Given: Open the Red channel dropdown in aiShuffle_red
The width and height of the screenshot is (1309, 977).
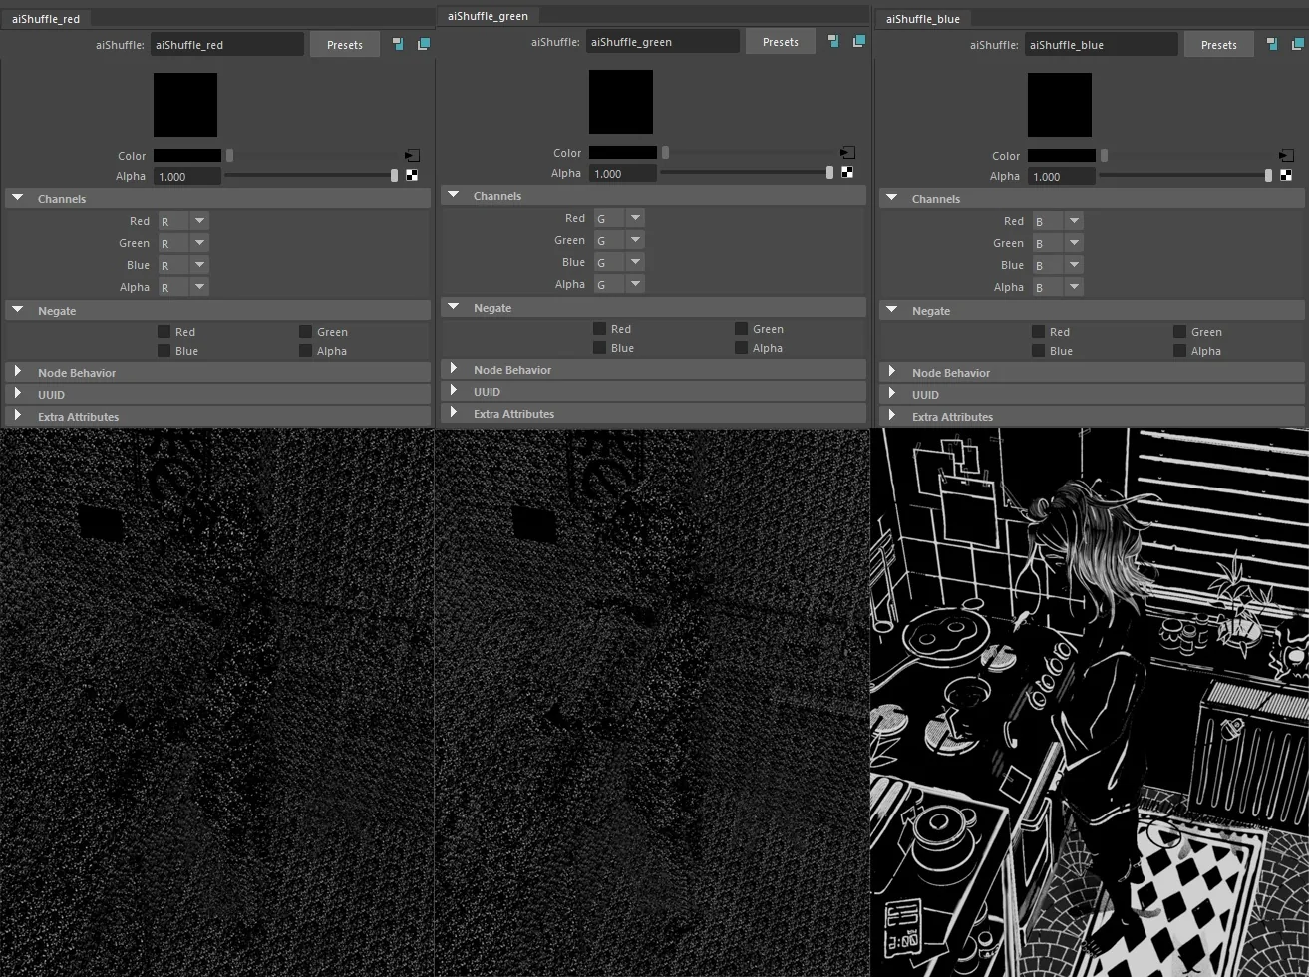Looking at the screenshot, I should point(183,221).
